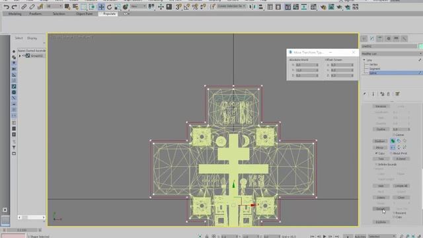This screenshot has height=238, width=423.
Task: Toggle visibility eye of Group001
Action: (24, 56)
